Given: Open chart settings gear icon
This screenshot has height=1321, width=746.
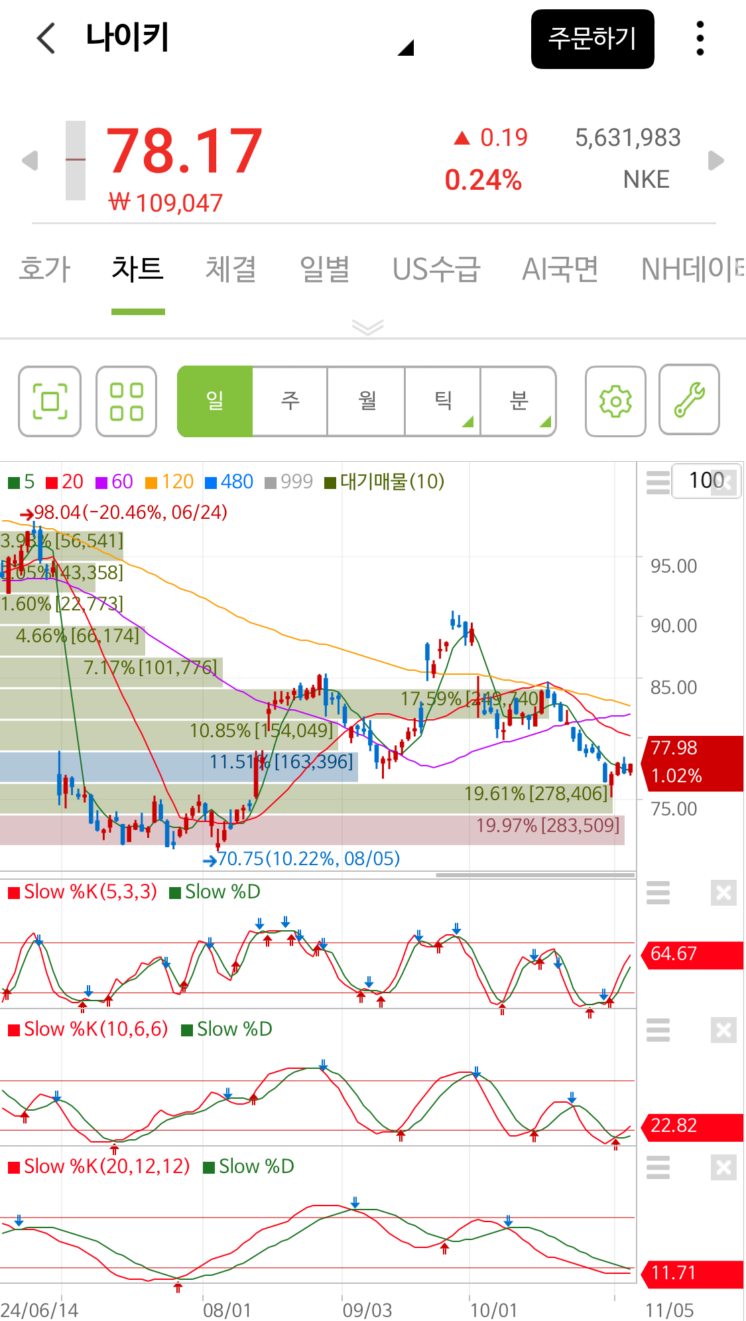Looking at the screenshot, I should pyautogui.click(x=615, y=401).
